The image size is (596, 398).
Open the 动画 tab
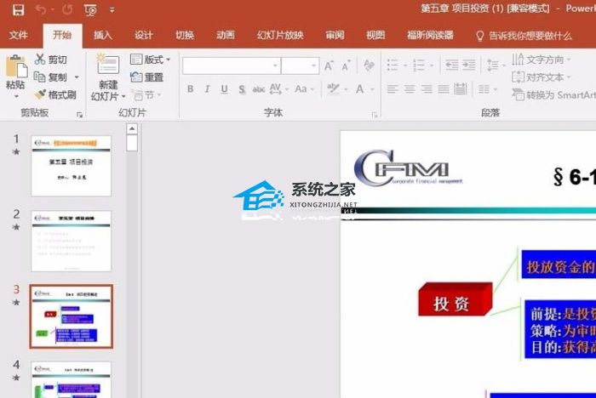[226, 36]
